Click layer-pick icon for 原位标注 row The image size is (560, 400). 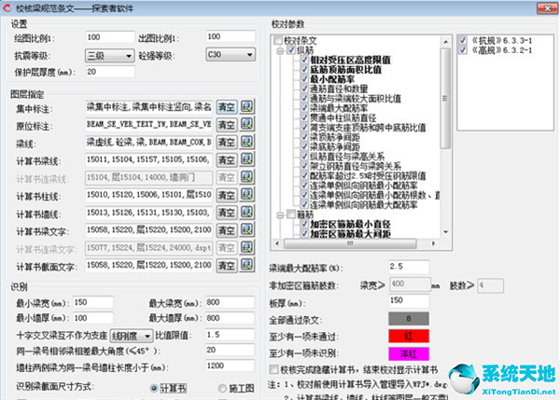(x=246, y=125)
